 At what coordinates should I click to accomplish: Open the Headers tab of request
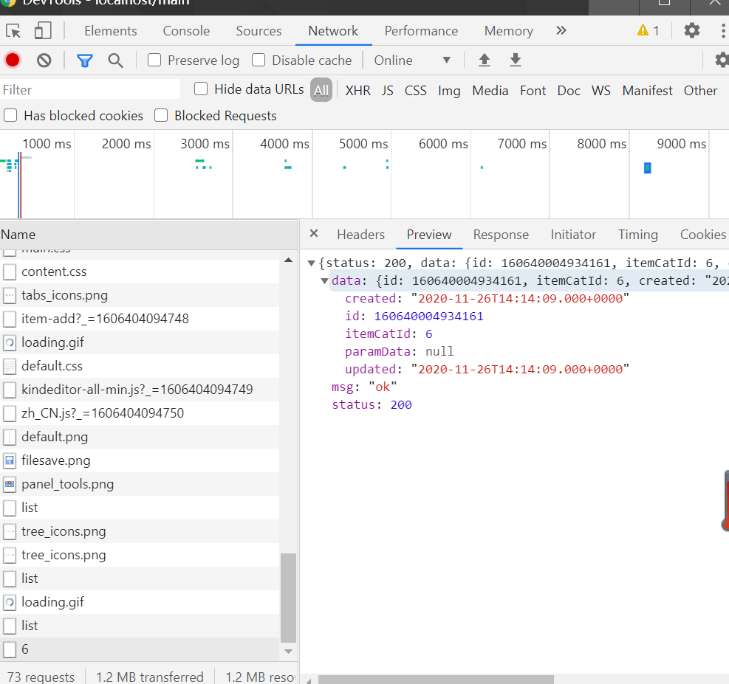point(360,235)
